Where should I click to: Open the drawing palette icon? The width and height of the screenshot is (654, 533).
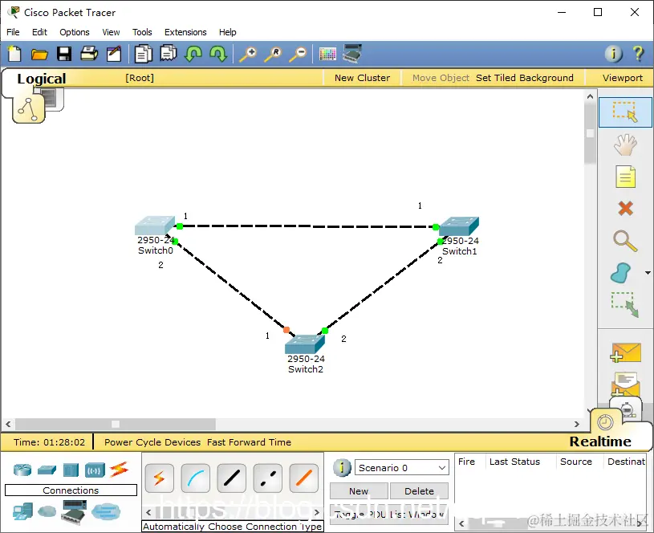pos(327,55)
